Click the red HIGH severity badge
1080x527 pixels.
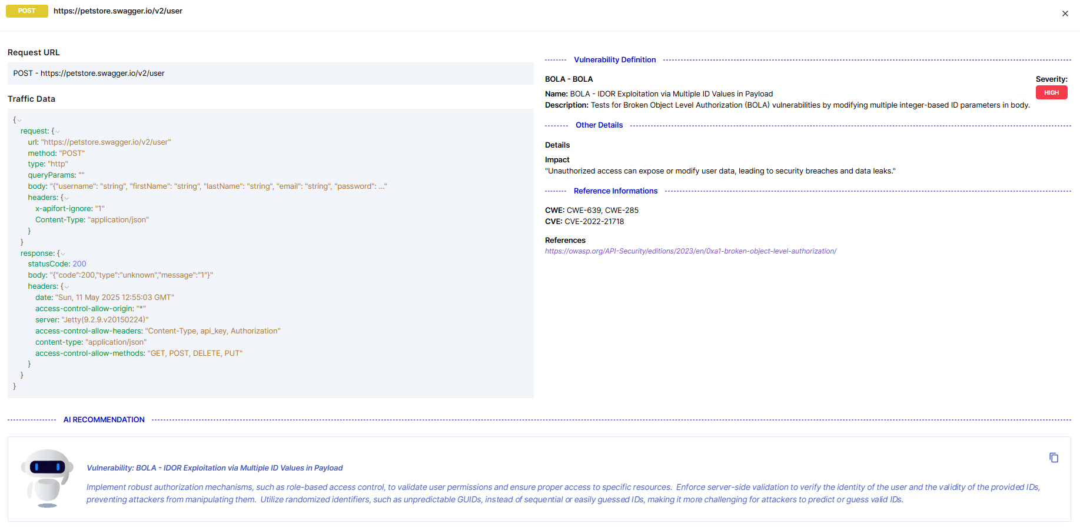1051,93
